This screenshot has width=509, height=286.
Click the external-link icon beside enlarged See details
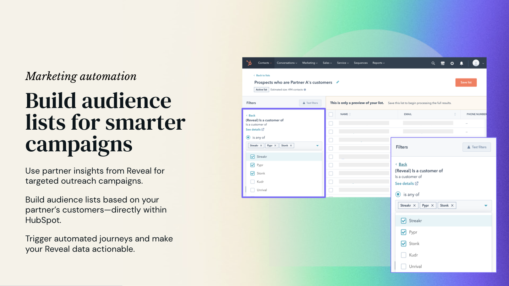point(417,183)
